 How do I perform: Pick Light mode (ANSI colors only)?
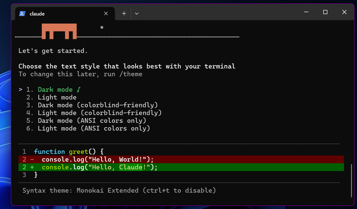pos(88,128)
